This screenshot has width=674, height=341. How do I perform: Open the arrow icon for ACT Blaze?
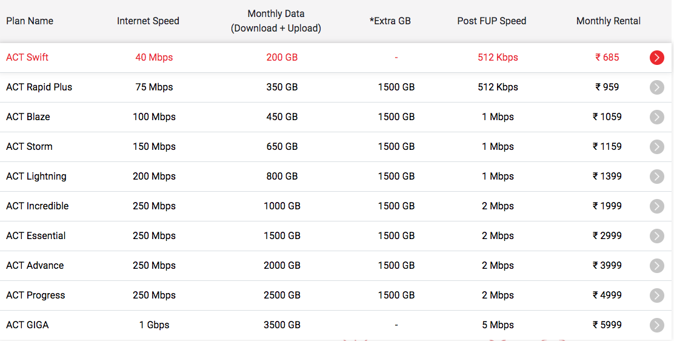coord(657,116)
